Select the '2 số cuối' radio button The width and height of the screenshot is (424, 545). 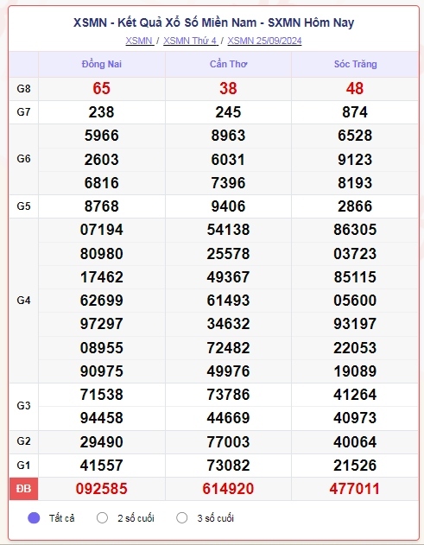click(102, 518)
